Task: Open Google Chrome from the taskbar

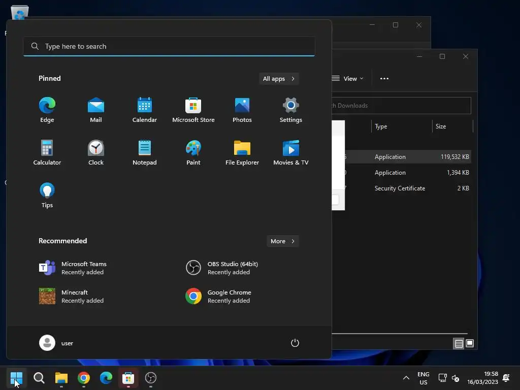Action: pyautogui.click(x=84, y=378)
